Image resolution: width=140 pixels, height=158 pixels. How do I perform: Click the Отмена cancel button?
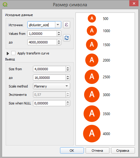(97, 151)
